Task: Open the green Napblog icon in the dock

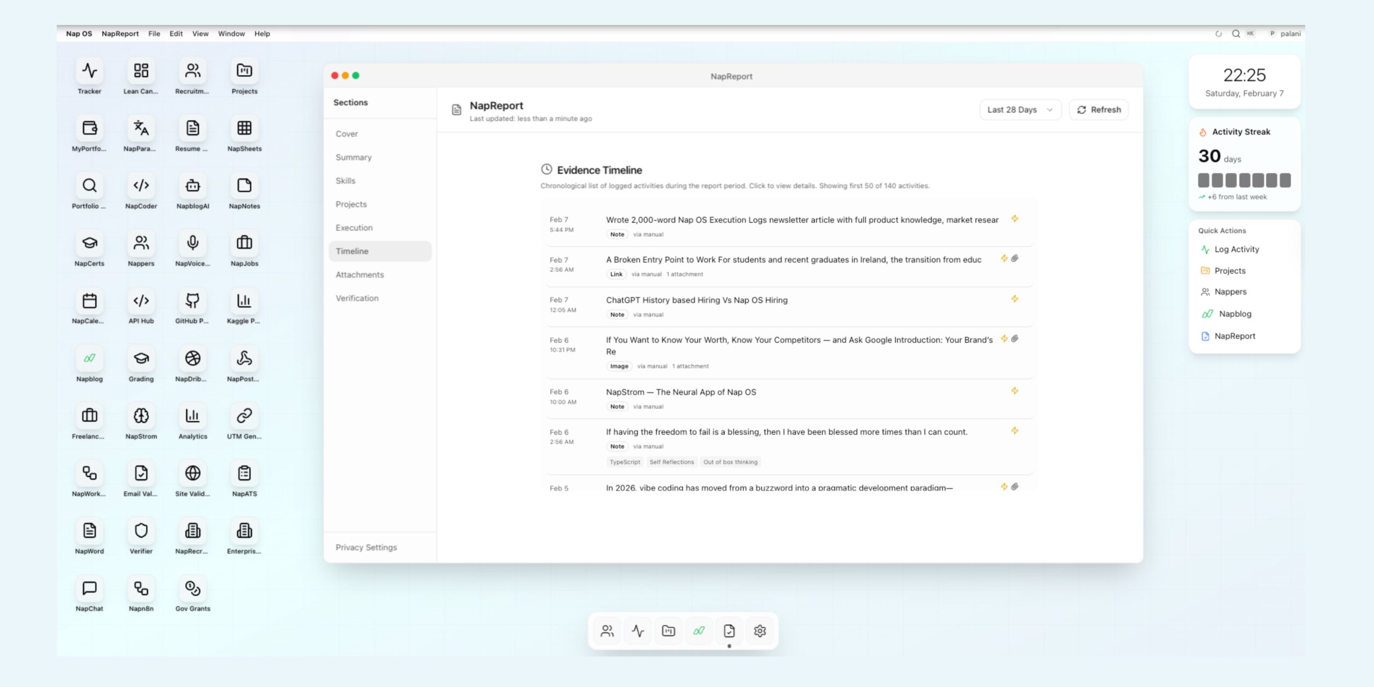Action: [698, 631]
